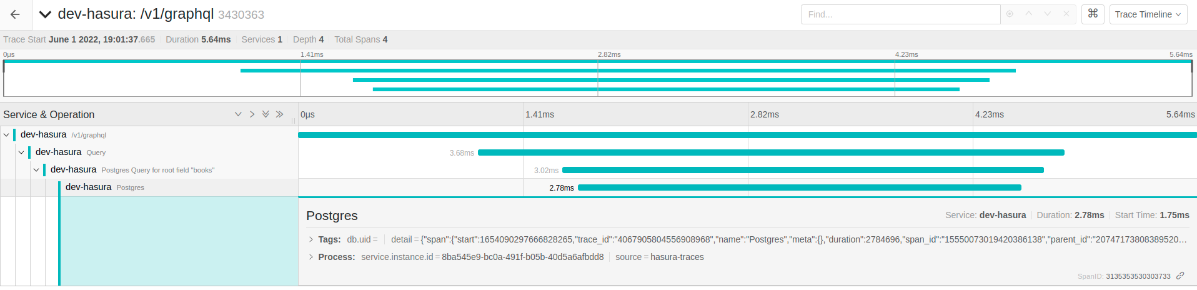Open keyboard shortcuts command icon
Screen dimensions: 1197x290
[x=1093, y=14]
